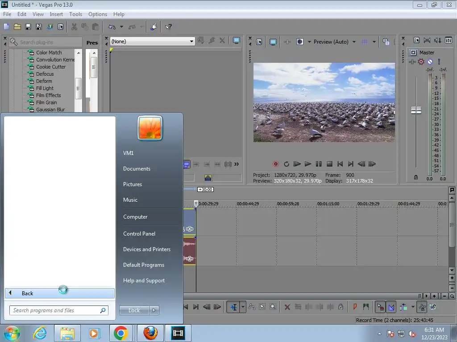This screenshot has width=457, height=342.
Task: Toggle Automatic Crossfades button
Action: click(391, 307)
